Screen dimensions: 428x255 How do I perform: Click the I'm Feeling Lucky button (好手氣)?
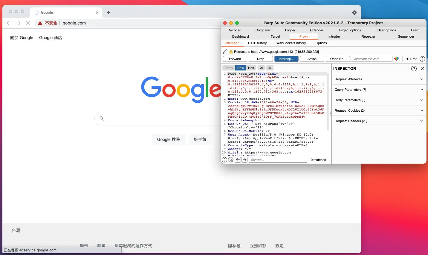(x=200, y=139)
